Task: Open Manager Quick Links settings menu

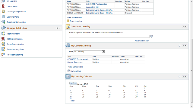Action: tap(58, 28)
